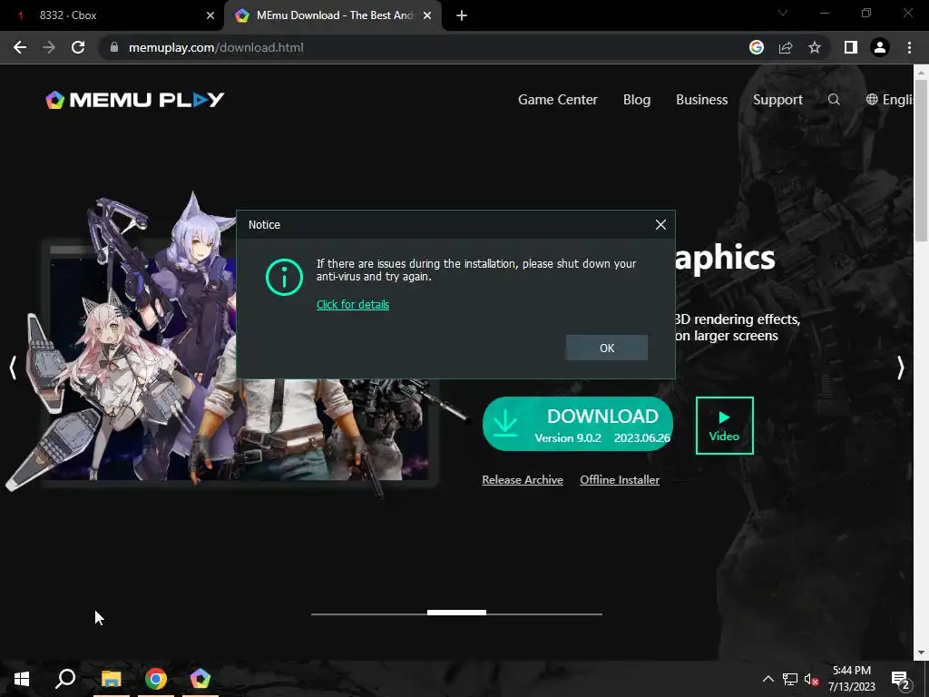Go back in browser history

pyautogui.click(x=20, y=47)
